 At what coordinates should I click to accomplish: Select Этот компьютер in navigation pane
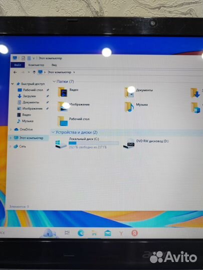[x=31, y=138]
